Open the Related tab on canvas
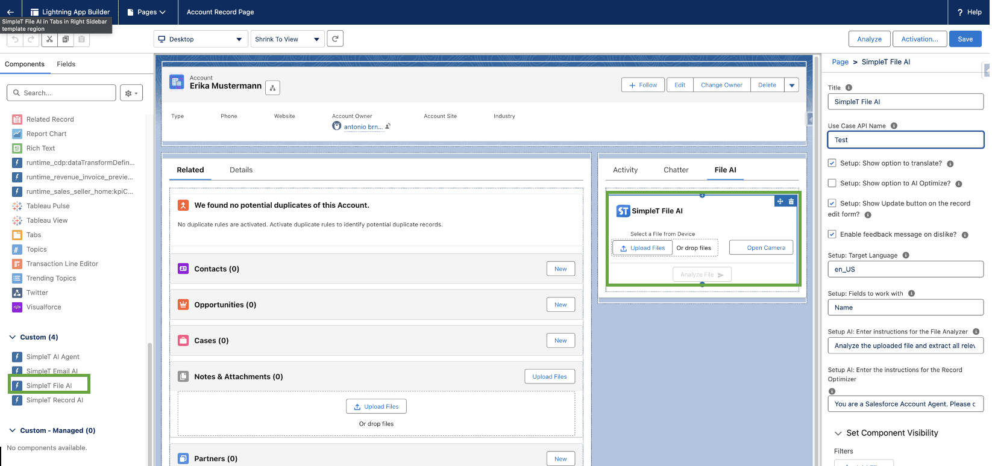The width and height of the screenshot is (992, 466). click(190, 170)
